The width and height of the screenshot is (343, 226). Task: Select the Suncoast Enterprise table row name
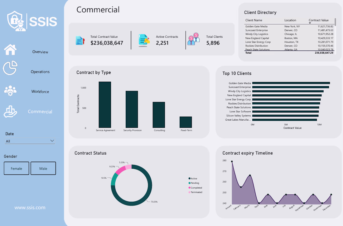[256, 30]
